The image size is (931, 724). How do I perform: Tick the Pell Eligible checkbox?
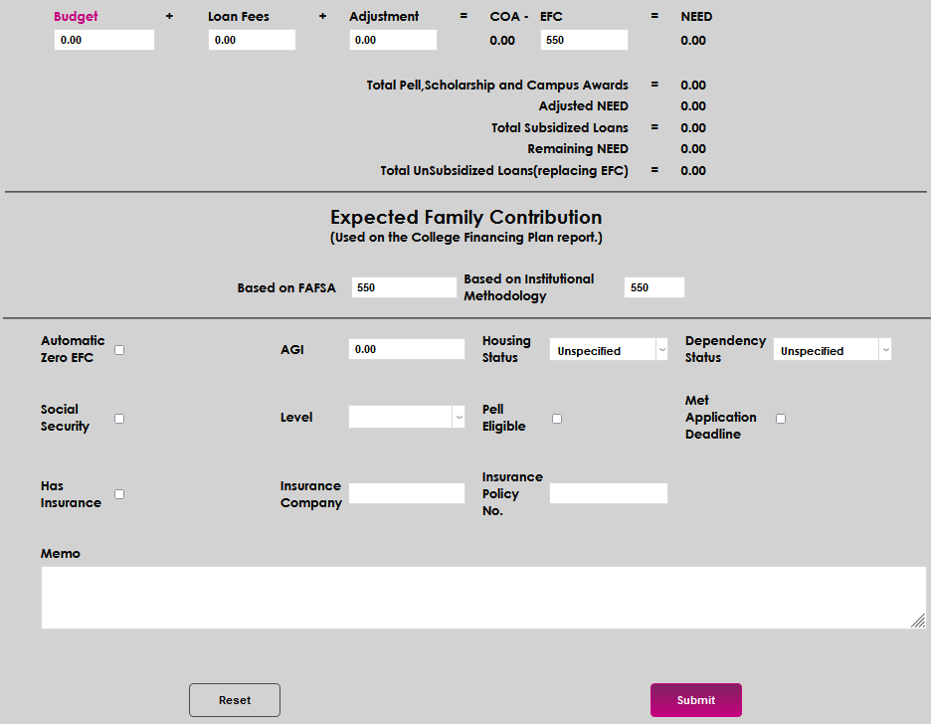[x=557, y=419]
